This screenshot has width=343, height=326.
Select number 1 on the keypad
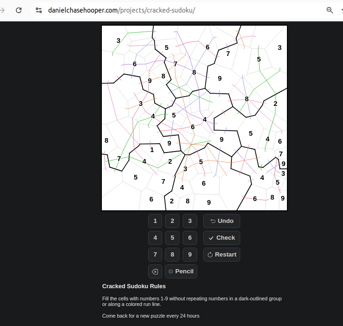(x=155, y=221)
